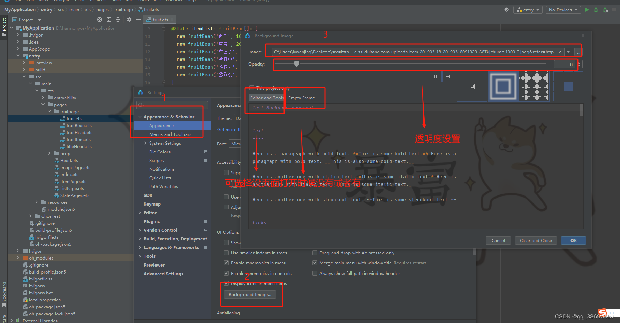The height and width of the screenshot is (323, 620).
Task: Collapse all icon in Project panel header
Action: (118, 20)
